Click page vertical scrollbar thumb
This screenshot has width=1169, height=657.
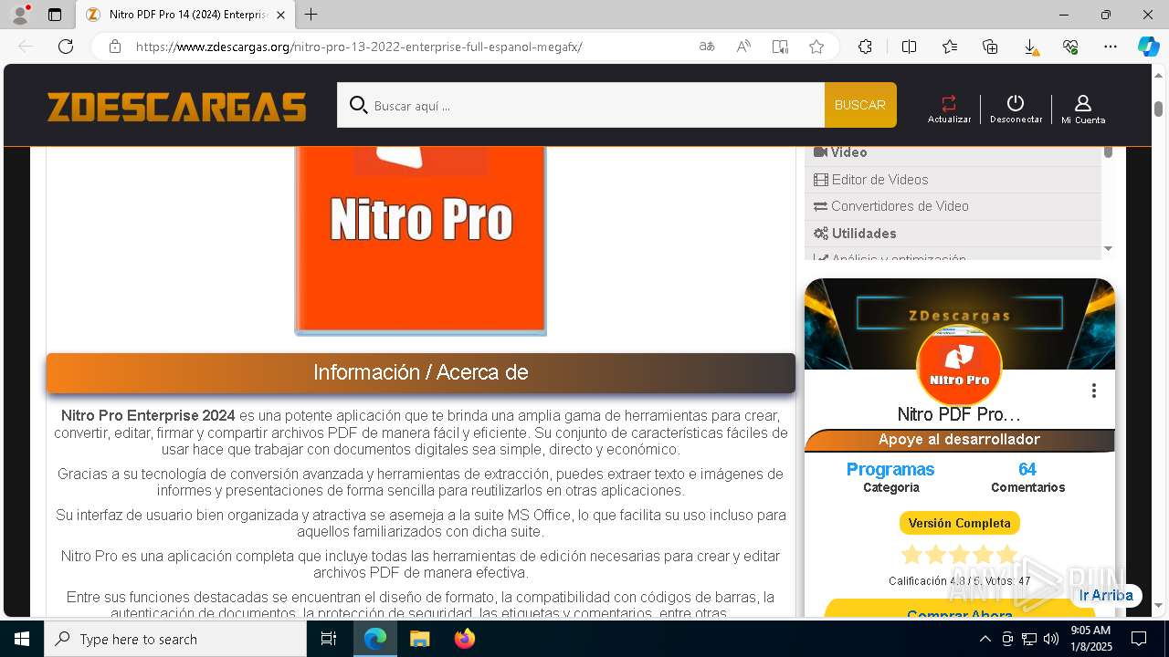tap(1158, 108)
